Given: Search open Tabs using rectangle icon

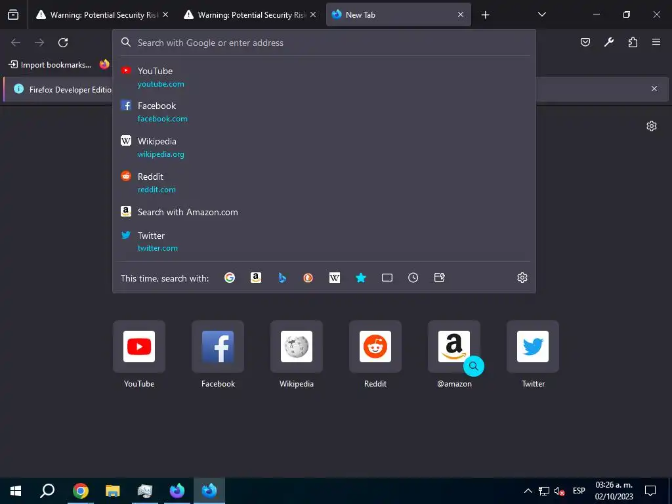Looking at the screenshot, I should 387,278.
